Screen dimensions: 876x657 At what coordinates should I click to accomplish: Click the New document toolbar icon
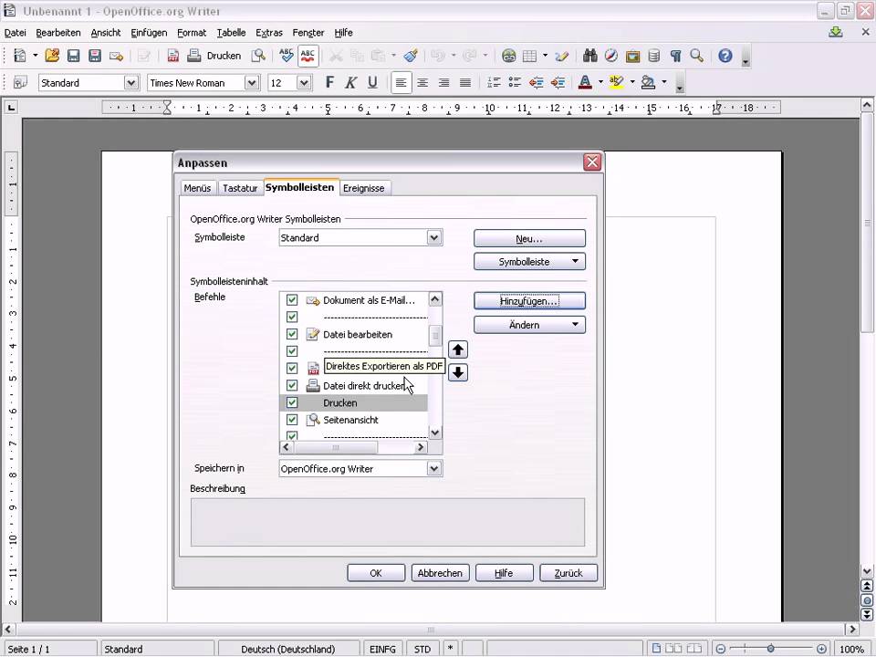click(20, 56)
